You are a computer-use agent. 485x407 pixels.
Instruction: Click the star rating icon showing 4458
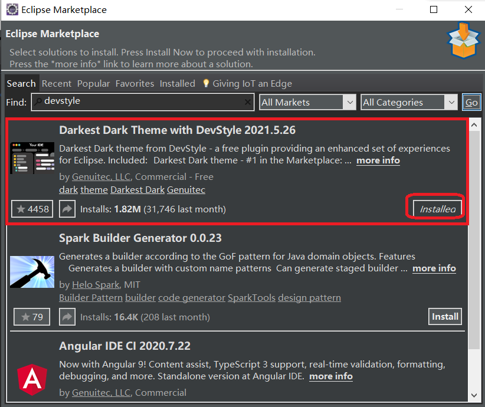tap(31, 208)
